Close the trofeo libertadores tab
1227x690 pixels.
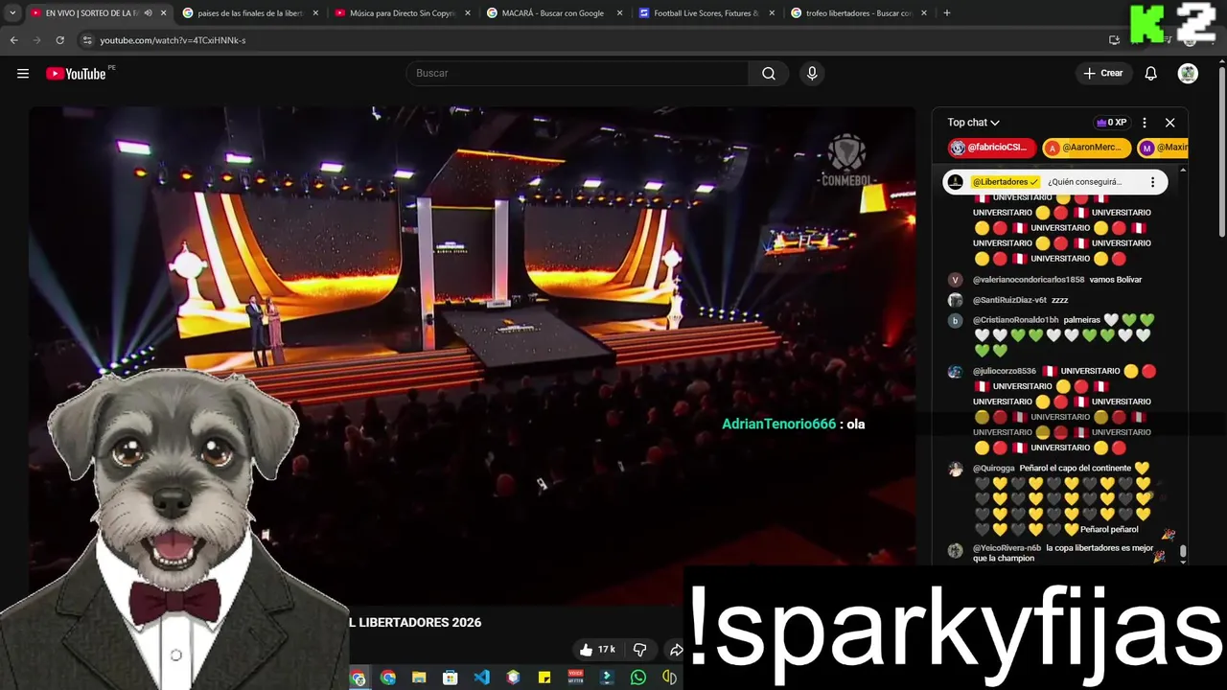[924, 13]
